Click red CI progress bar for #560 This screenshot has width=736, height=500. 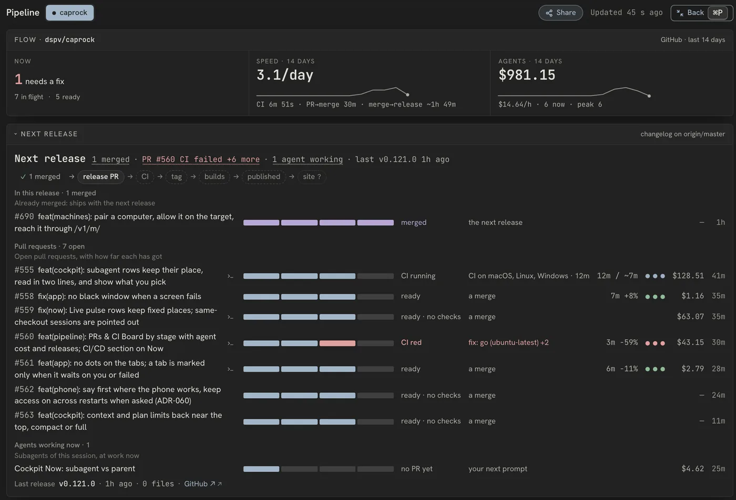(338, 343)
